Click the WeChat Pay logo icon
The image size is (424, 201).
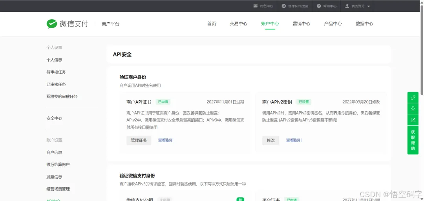52,24
